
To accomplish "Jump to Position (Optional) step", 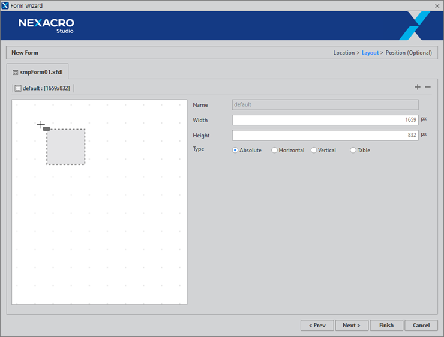I will (409, 53).
